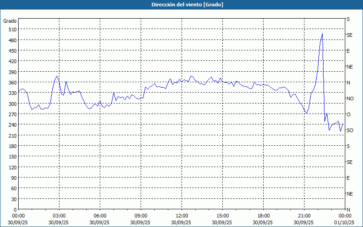This screenshot has height=227, width=363.
Task: Click the 03:00 time label on the x-axis
Action: (x=59, y=216)
